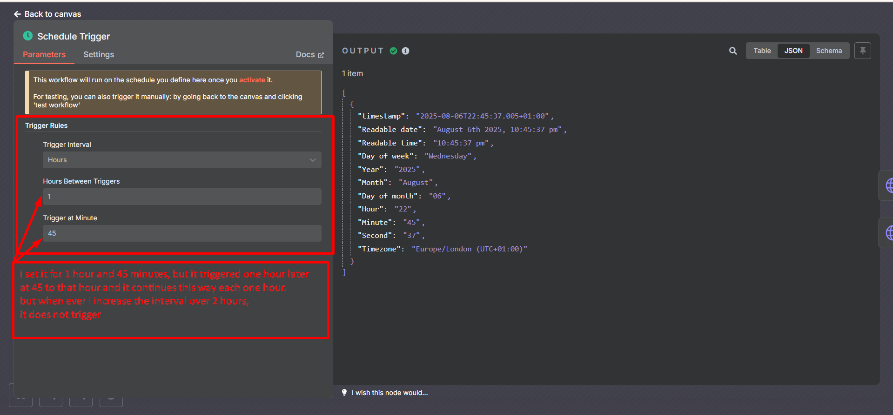Open the output search magnifier
The height and width of the screenshot is (415, 893).
(733, 51)
